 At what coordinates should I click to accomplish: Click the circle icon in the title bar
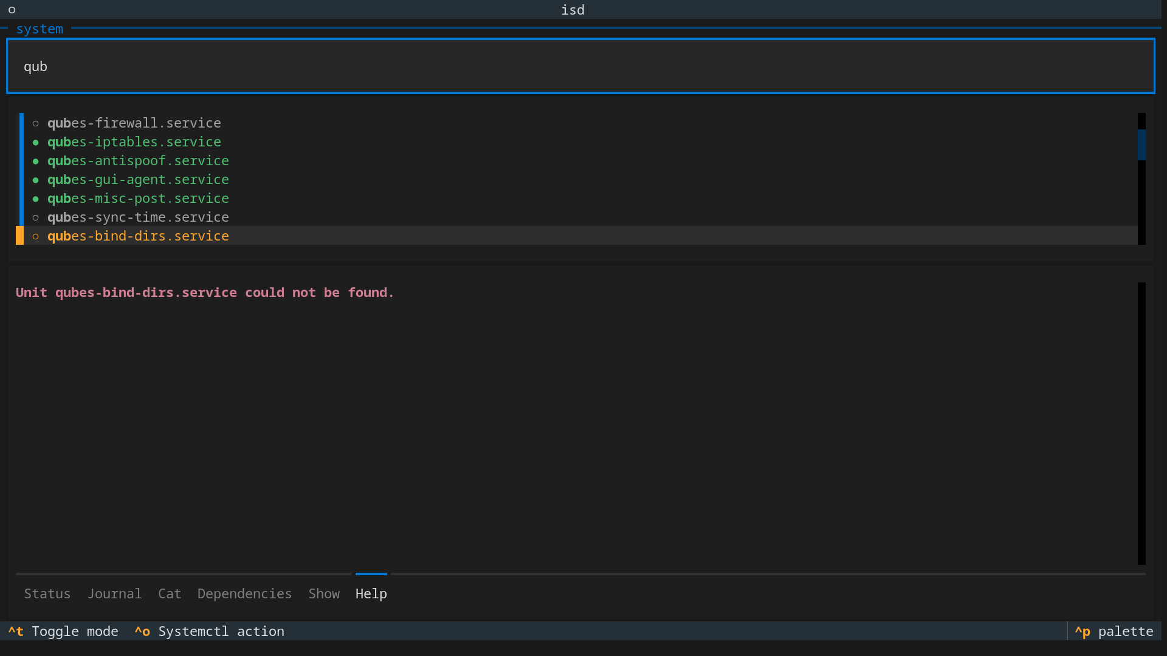point(12,10)
